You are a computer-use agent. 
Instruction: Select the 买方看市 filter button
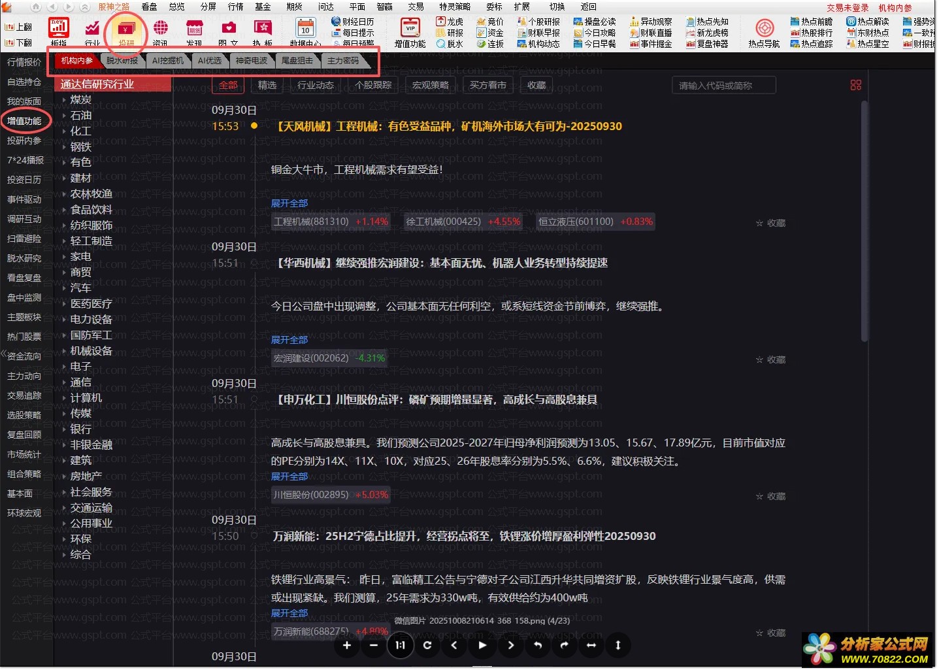(x=488, y=85)
